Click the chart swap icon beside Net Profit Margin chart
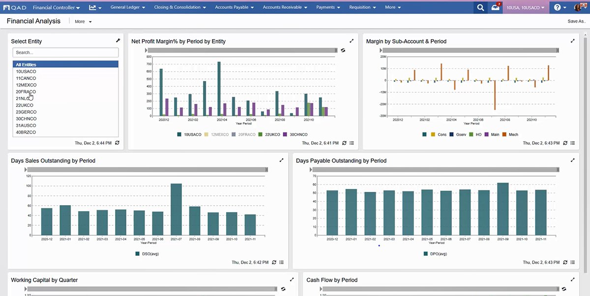Viewport: 590px width, 296px height. click(343, 51)
